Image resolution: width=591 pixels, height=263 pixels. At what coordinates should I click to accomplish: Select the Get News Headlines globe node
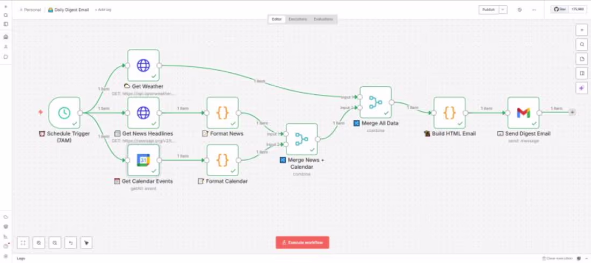pyautogui.click(x=143, y=112)
